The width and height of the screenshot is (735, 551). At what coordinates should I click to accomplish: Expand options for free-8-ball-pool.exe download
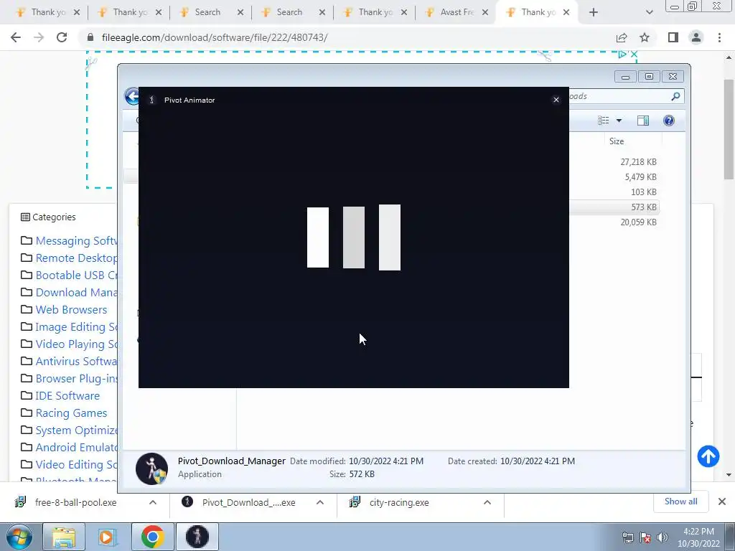(x=153, y=502)
